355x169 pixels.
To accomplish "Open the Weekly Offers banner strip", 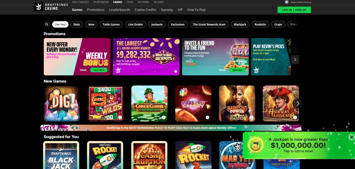I will pos(171,128).
